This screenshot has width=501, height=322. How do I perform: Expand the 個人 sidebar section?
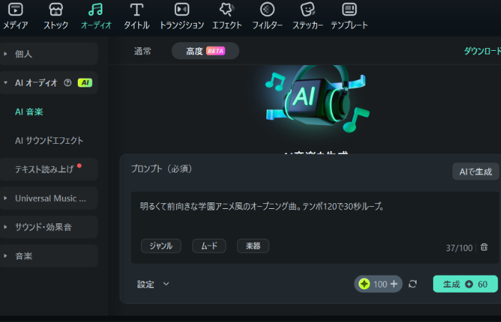point(49,54)
